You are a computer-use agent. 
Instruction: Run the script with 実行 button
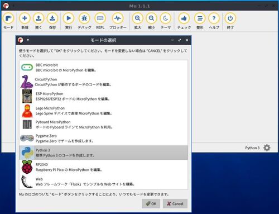coord(69,21)
